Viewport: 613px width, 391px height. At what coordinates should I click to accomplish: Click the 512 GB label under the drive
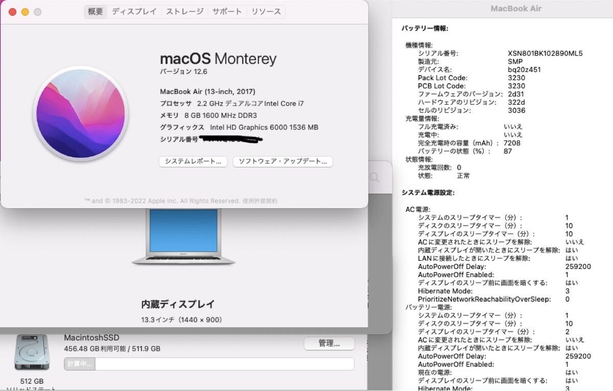click(32, 381)
